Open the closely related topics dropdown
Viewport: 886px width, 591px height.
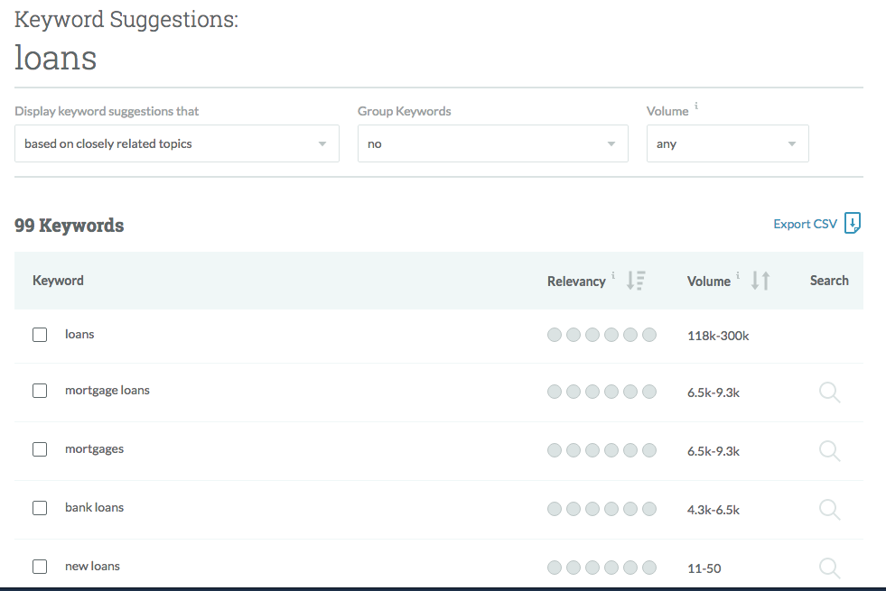point(176,143)
